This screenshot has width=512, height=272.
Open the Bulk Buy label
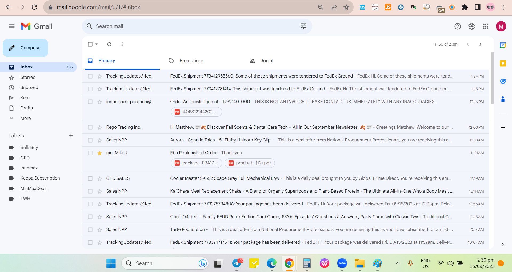(29, 147)
